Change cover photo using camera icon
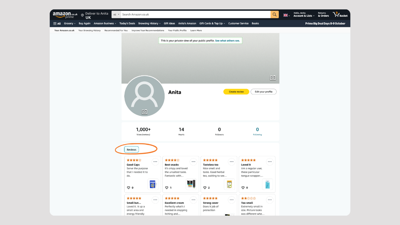This screenshot has width=400, height=225. tap(273, 78)
